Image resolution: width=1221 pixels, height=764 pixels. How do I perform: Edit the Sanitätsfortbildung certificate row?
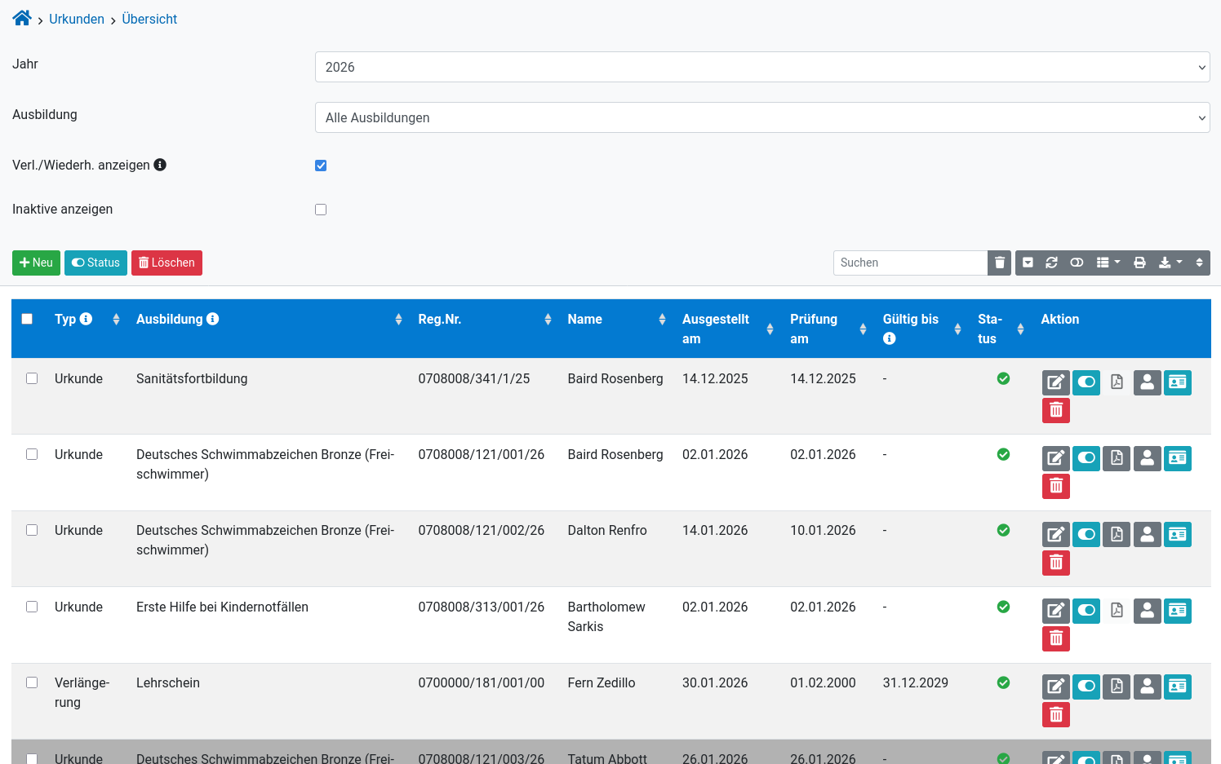(x=1055, y=382)
